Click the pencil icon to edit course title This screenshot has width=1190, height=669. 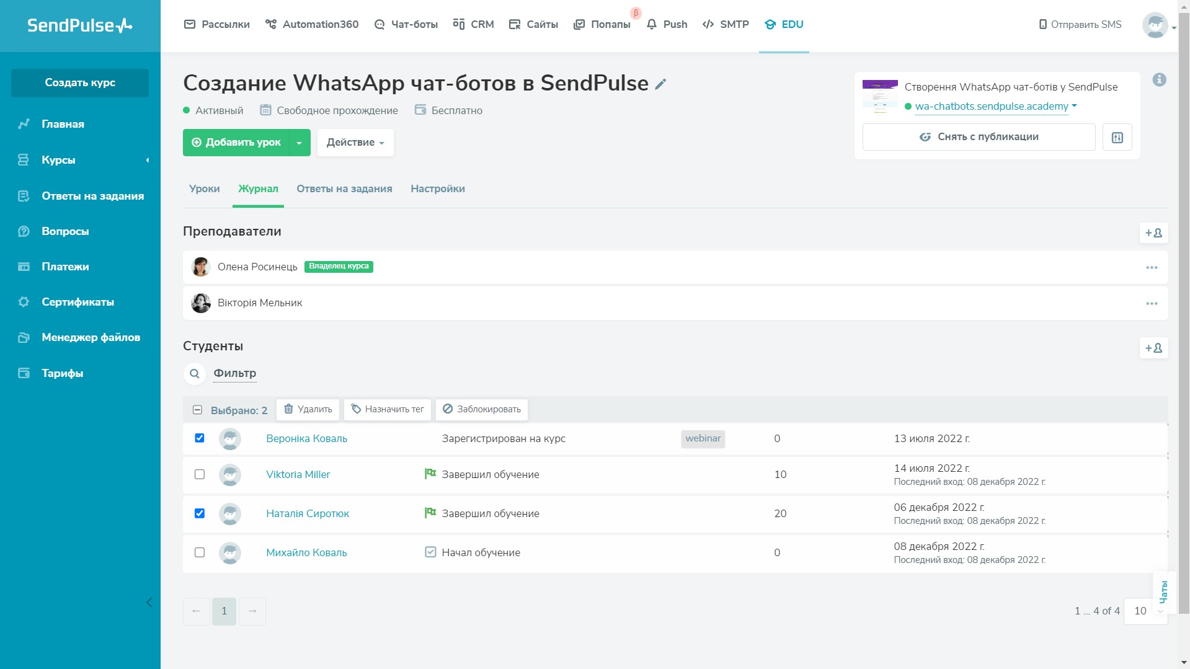tap(660, 84)
